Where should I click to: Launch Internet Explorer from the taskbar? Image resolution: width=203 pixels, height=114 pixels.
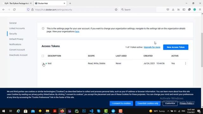point(18,111)
